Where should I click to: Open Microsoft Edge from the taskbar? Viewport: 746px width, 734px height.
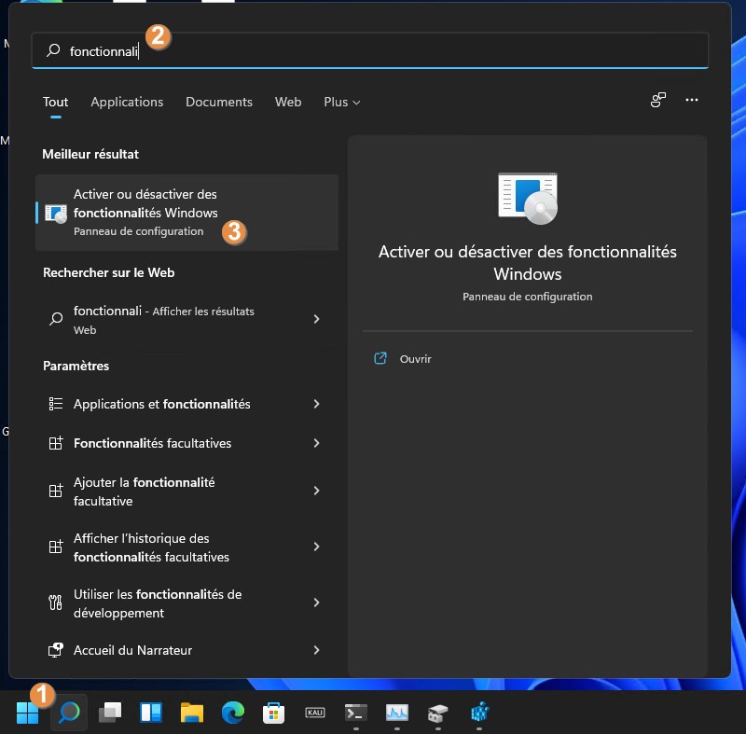click(233, 713)
